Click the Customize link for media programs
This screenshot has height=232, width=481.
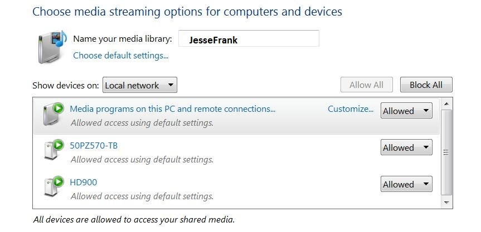point(351,109)
